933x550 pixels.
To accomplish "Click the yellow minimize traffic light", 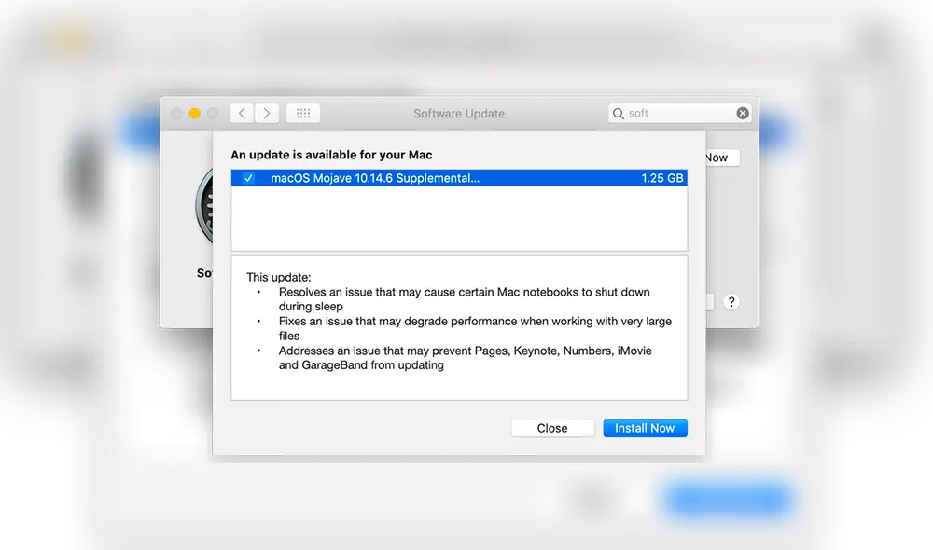I will tap(196, 113).
